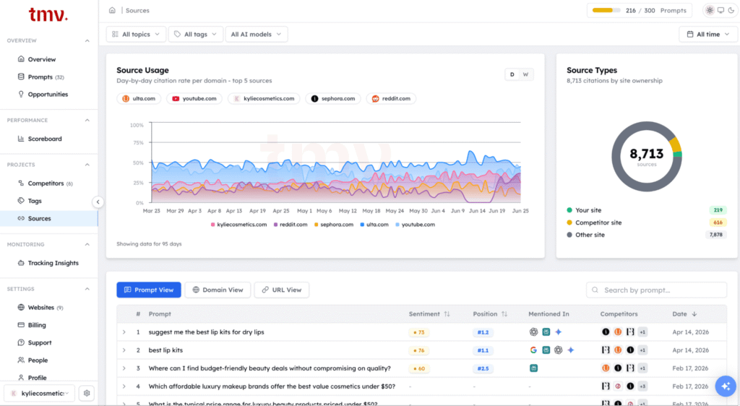This screenshot has height=406, width=740.
Task: Open the All topics dropdown
Action: 136,35
